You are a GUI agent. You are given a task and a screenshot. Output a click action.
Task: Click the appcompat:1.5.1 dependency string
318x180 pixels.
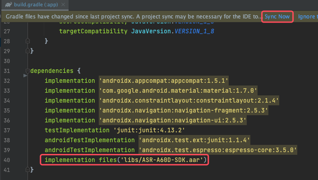(164, 81)
